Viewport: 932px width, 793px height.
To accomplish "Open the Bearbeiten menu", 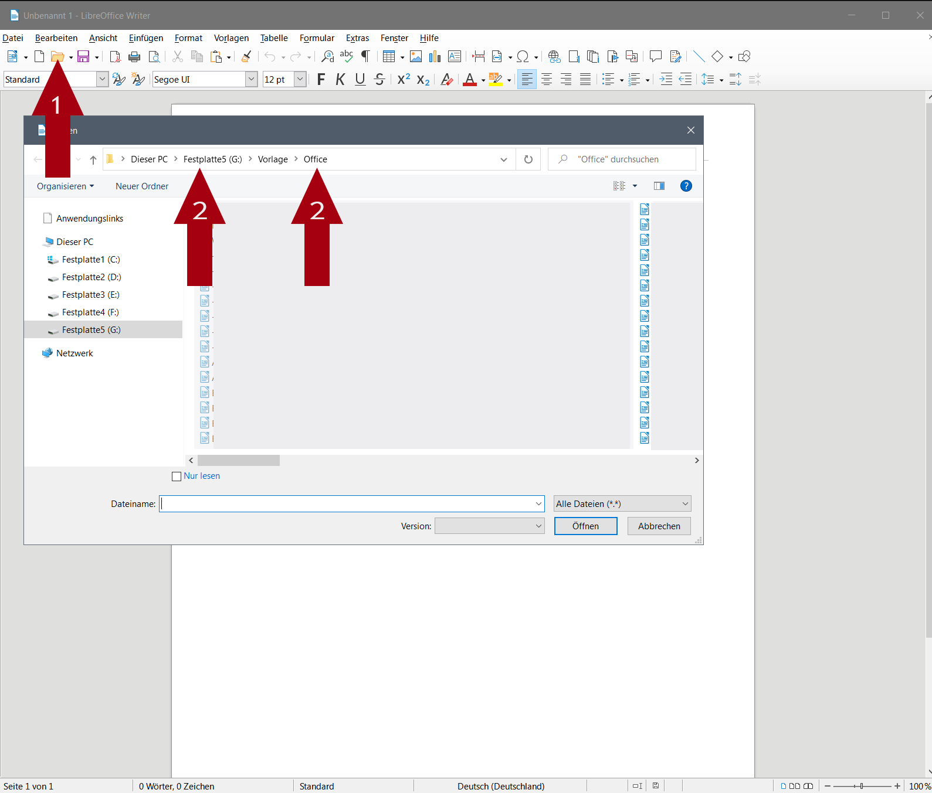I will [56, 38].
